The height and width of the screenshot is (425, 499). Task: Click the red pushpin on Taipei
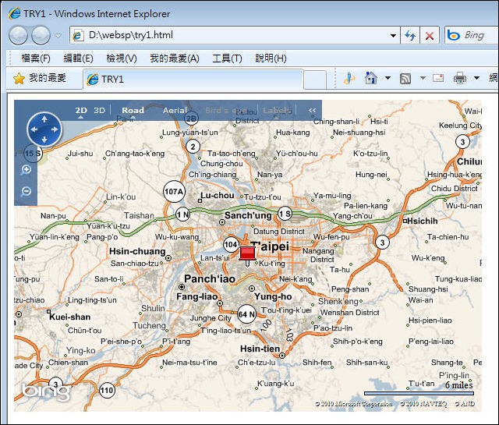(247, 255)
